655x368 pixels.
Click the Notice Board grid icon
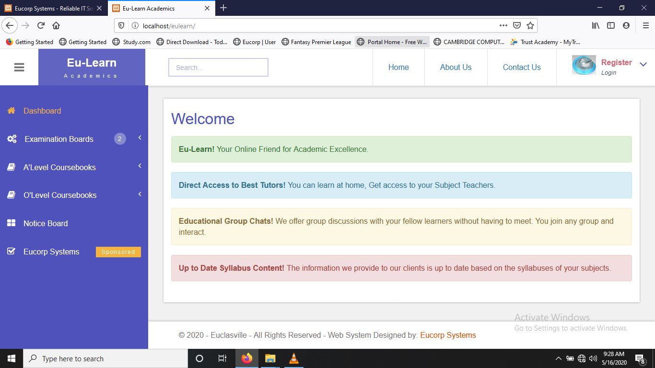click(12, 223)
